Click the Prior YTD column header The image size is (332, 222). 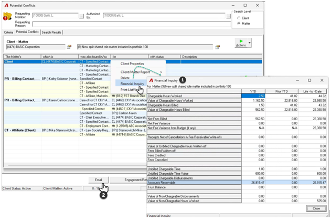tap(282, 91)
